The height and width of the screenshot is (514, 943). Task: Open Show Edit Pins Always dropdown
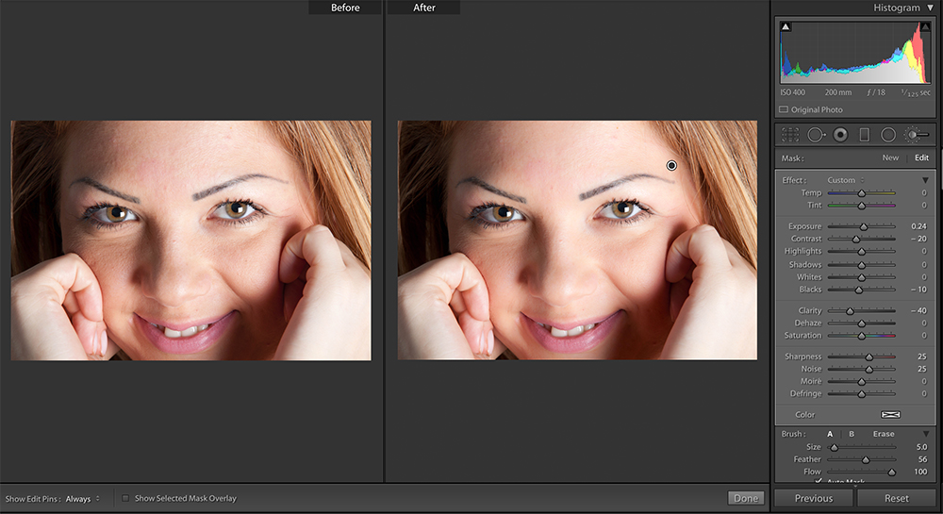(x=82, y=498)
